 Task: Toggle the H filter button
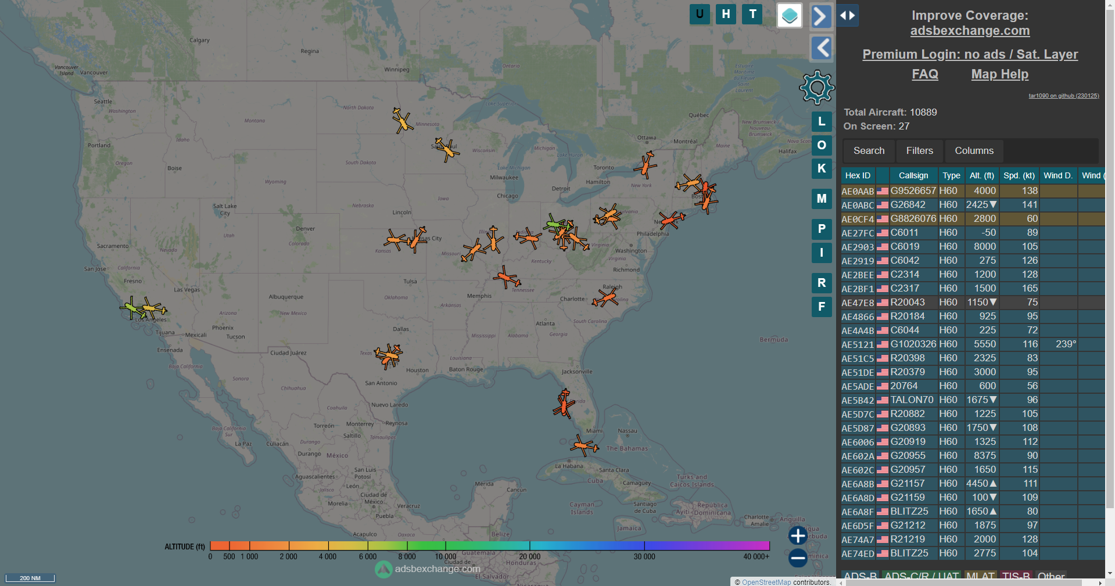tap(726, 14)
